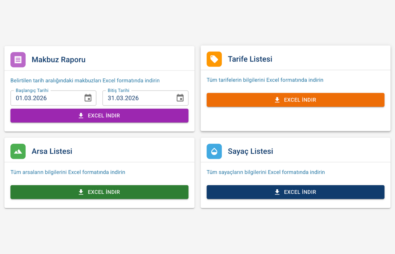Click the 'Tüm sayaçların bilgilerini' description text

265,172
